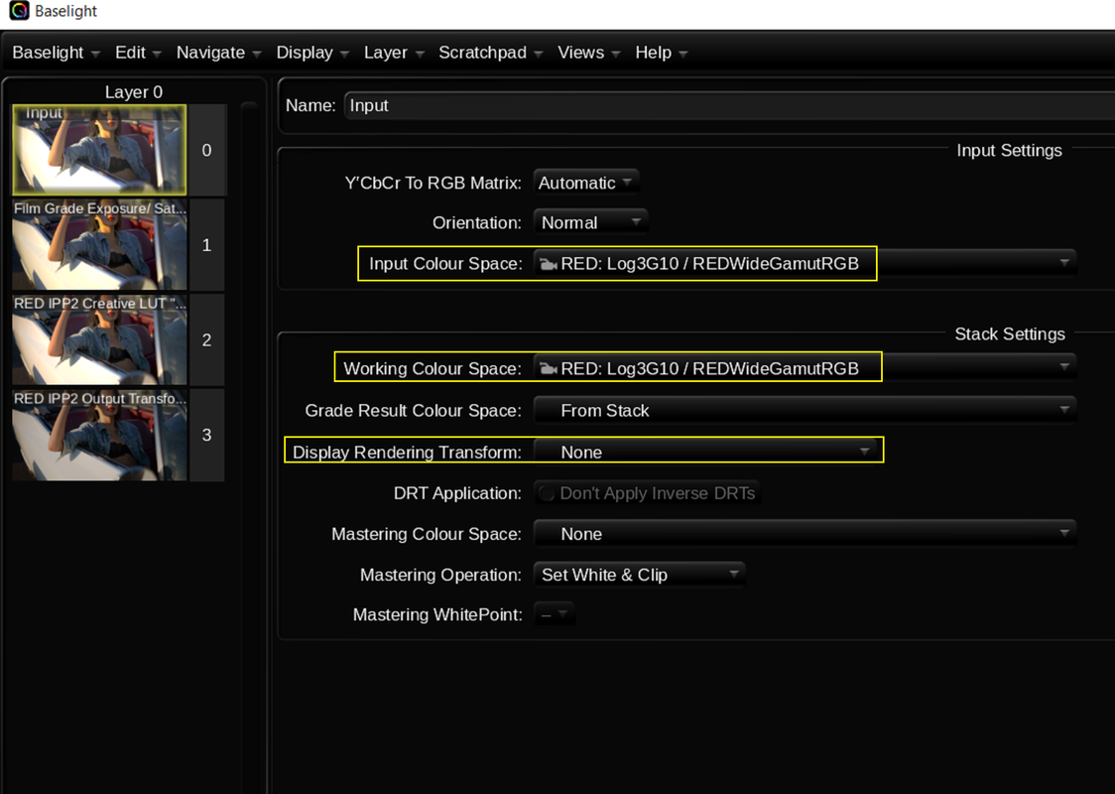
Task: Open the Baselight menu
Action: (x=56, y=53)
